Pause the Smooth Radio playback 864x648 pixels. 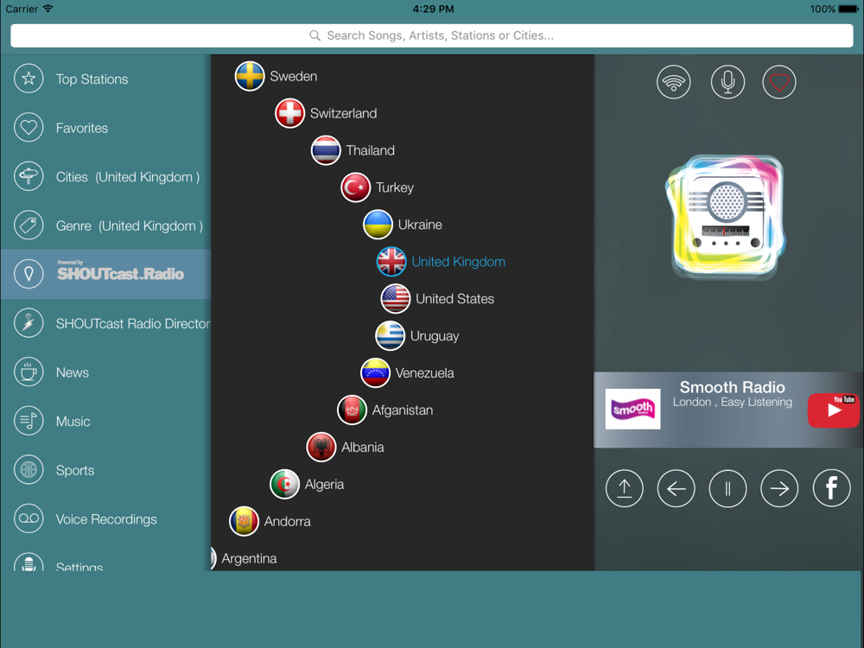pyautogui.click(x=727, y=488)
